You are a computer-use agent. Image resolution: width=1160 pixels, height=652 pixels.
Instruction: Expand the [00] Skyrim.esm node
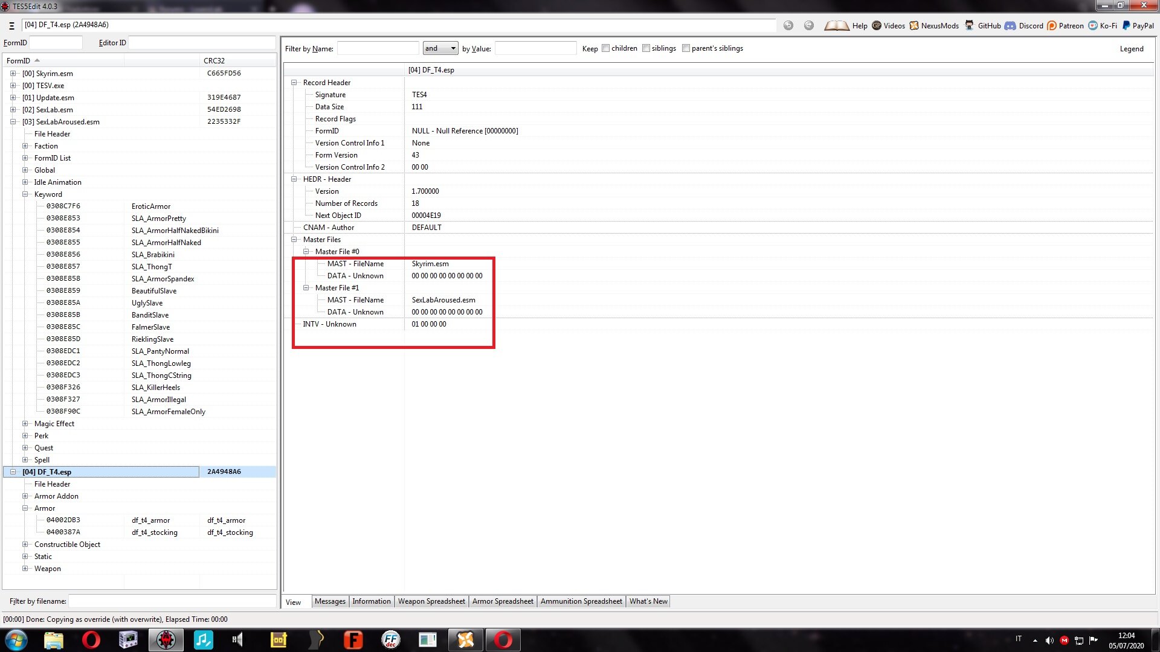(13, 74)
